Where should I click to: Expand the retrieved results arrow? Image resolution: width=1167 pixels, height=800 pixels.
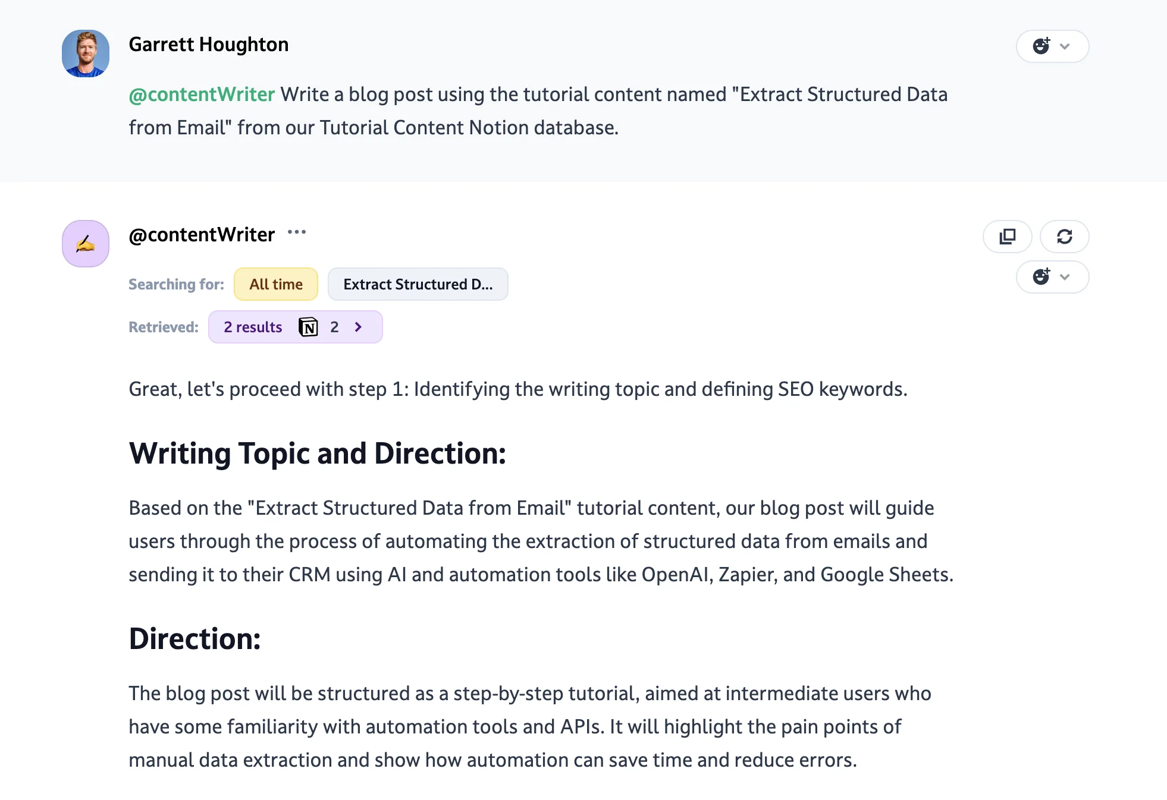point(358,327)
